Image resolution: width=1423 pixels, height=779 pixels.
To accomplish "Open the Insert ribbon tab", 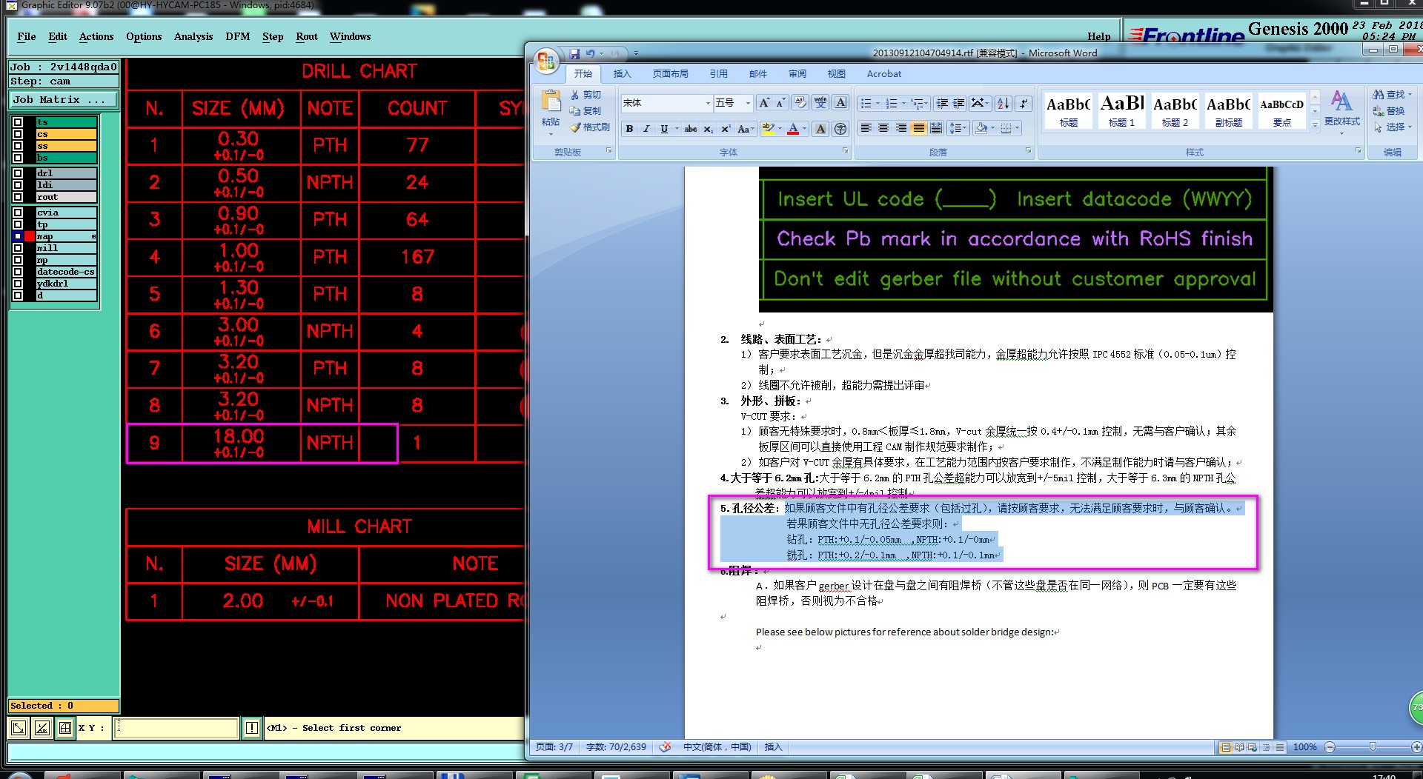I will (622, 74).
